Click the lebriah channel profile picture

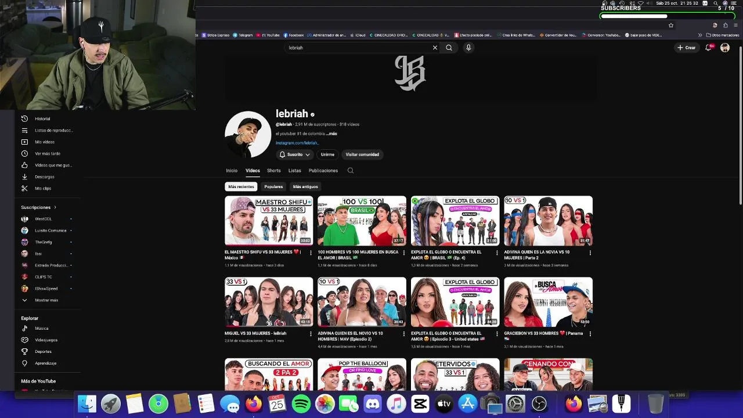pyautogui.click(x=248, y=134)
